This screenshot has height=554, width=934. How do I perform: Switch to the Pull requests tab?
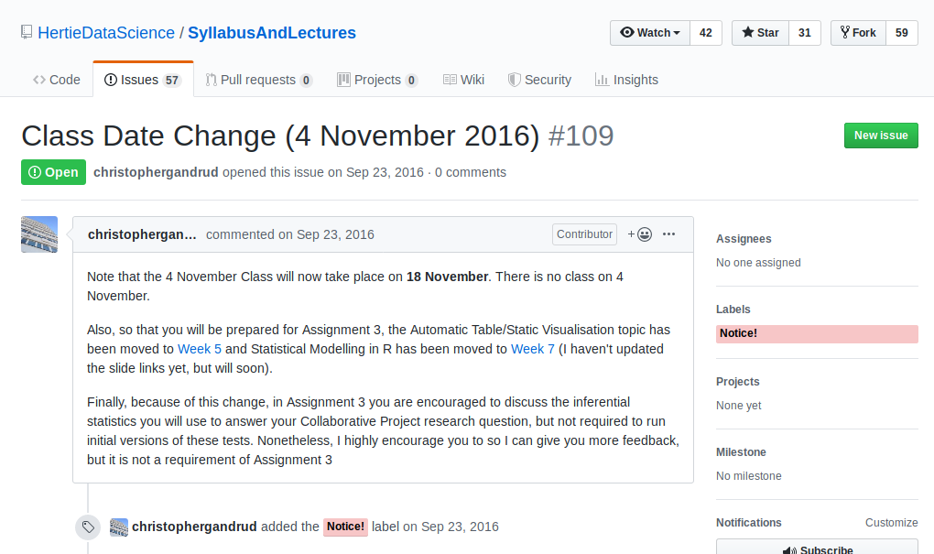click(258, 80)
